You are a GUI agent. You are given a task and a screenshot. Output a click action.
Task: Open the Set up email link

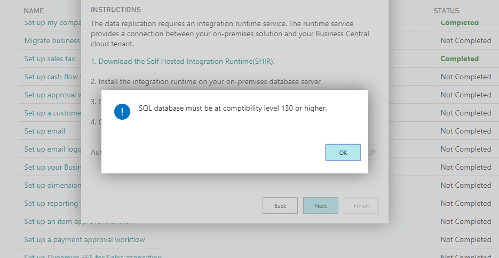(x=45, y=131)
